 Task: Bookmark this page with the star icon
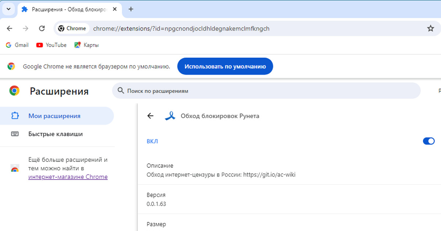430,28
